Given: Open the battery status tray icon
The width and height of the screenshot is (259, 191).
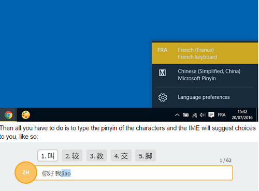Looking at the screenshot, I should 186,115.
